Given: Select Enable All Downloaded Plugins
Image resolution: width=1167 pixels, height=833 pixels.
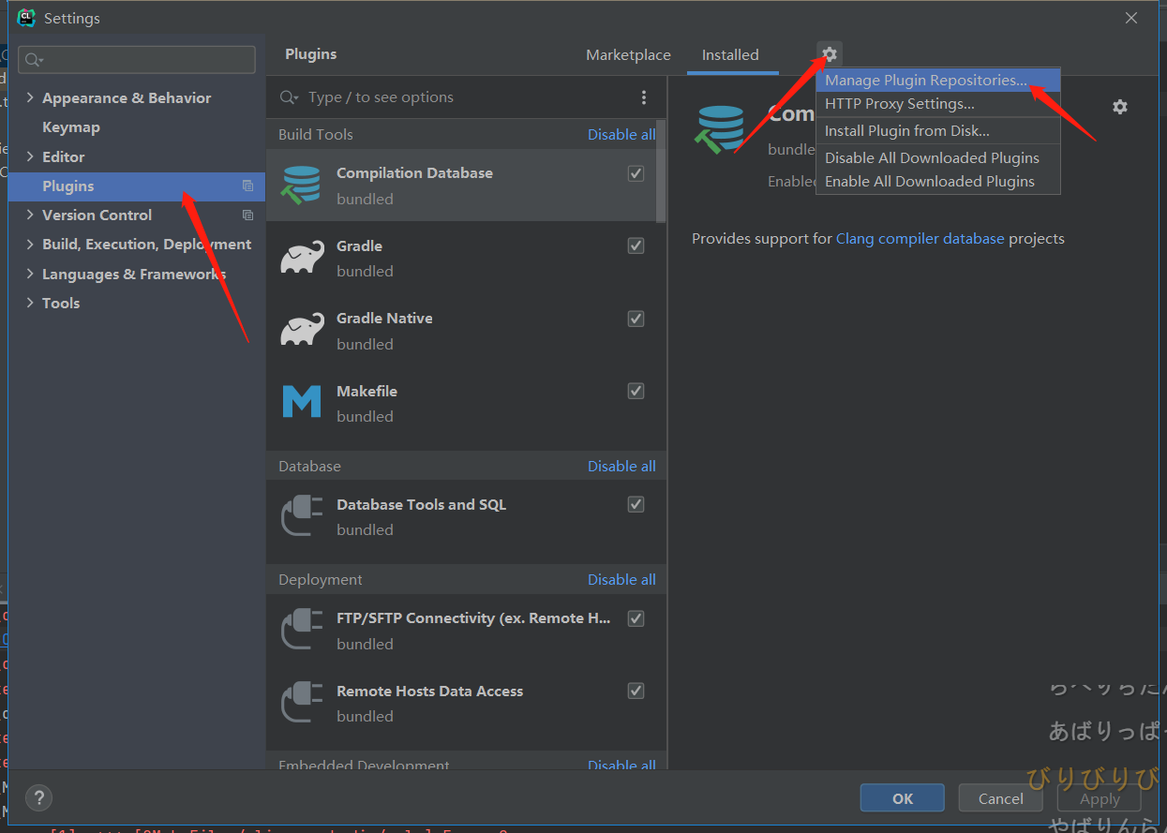Looking at the screenshot, I should coord(937,182).
